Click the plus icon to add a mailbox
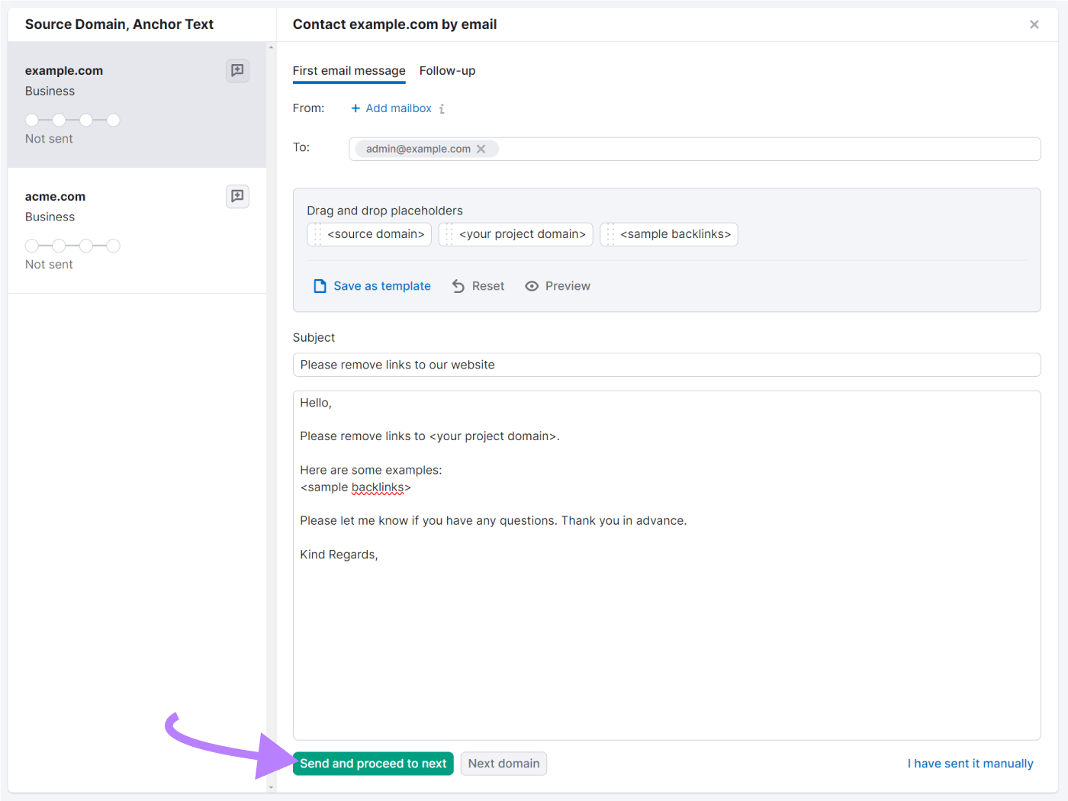This screenshot has height=801, width=1068. coord(355,108)
